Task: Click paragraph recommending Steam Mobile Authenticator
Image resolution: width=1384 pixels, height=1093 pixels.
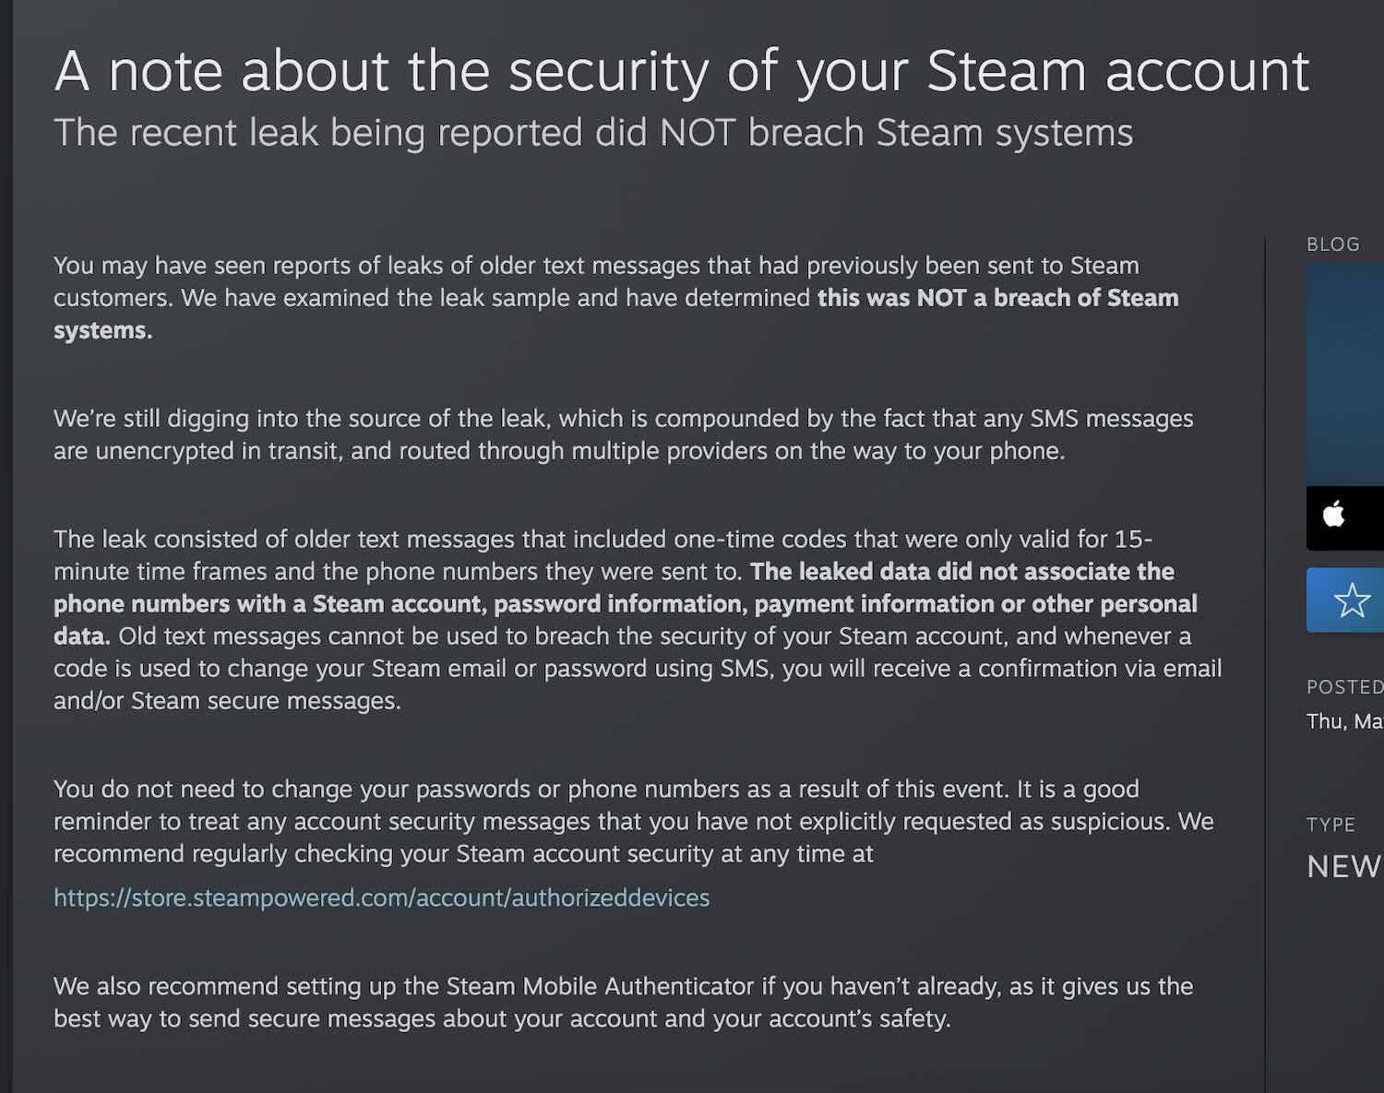Action: point(624,1003)
